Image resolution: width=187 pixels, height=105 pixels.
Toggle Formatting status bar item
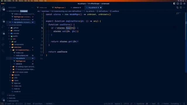pyautogui.click(x=176, y=104)
